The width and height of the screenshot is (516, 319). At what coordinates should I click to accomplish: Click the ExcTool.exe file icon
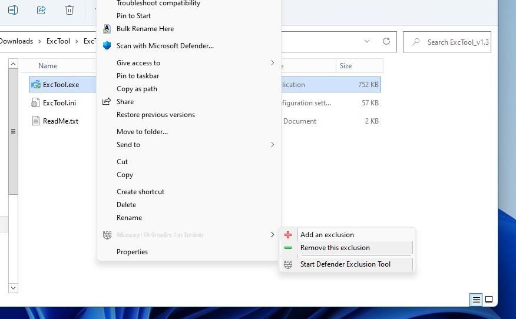click(x=35, y=85)
